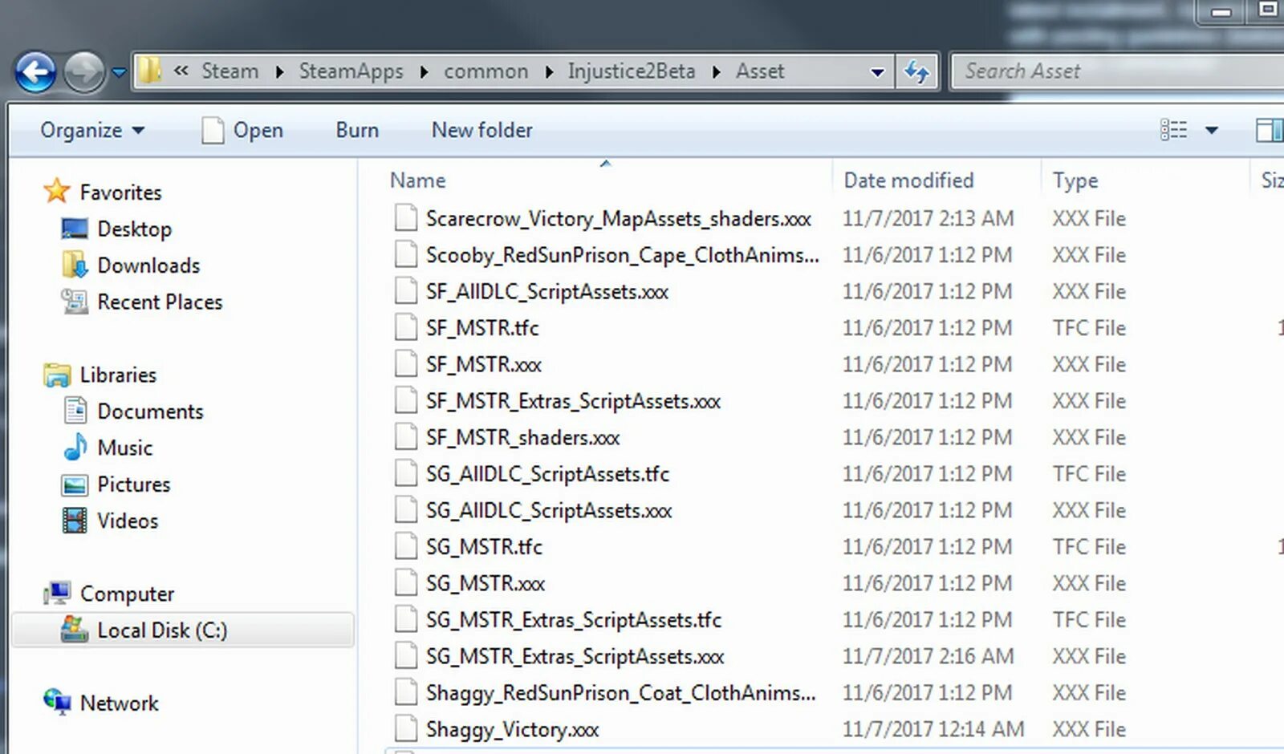This screenshot has width=1284, height=754.
Task: Open the recent locations dropdown arrow
Action: click(119, 73)
